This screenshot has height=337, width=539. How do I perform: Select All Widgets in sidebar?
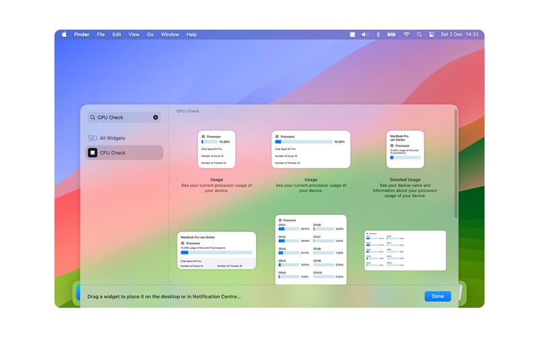coord(124,138)
